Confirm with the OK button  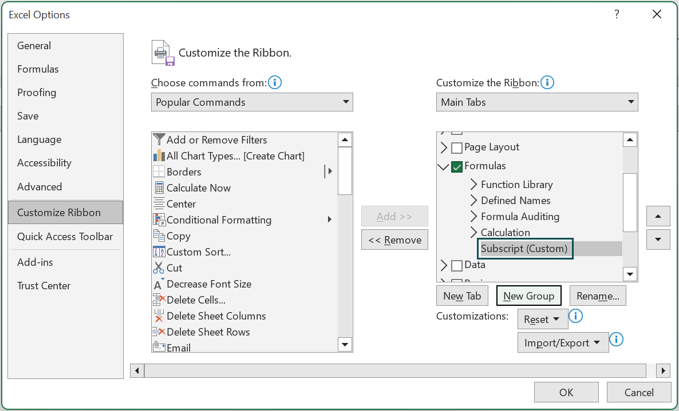566,392
